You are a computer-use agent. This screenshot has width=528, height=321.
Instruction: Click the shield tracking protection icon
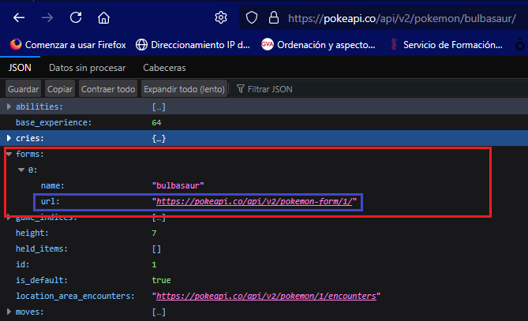252,17
